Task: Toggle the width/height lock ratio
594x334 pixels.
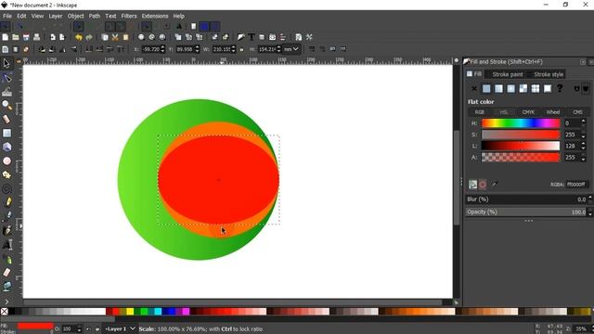Action: (x=241, y=49)
